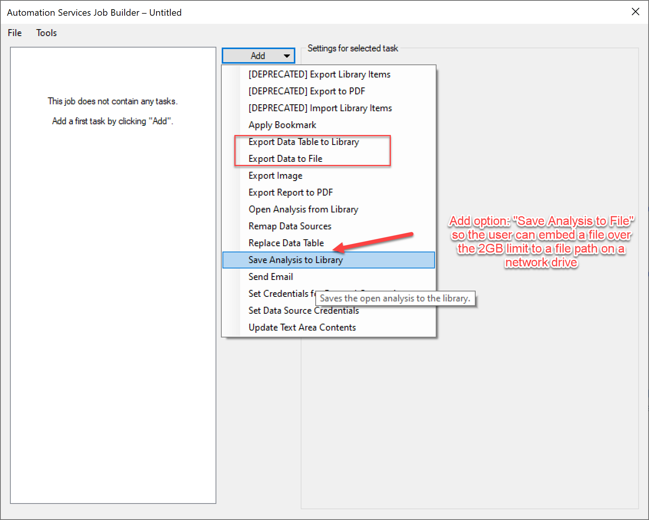Screen dimensions: 649x520
Task: Select Export Report to PDF
Action: [x=290, y=193]
